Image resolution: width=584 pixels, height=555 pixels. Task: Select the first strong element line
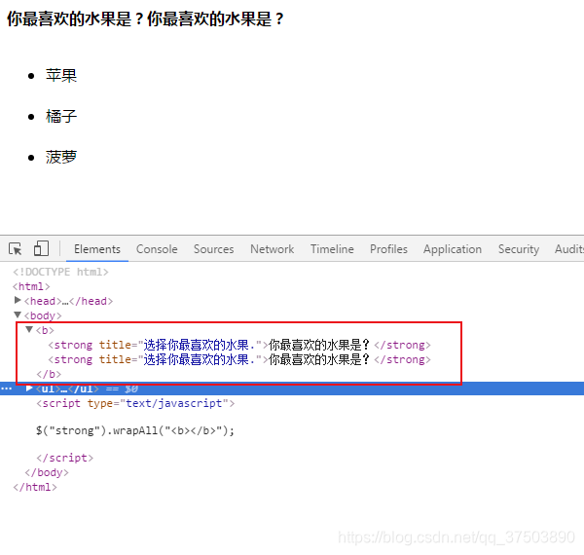[x=239, y=345]
